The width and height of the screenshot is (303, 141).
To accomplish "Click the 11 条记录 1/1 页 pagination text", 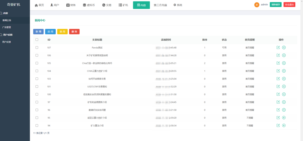I will [x=41, y=133].
